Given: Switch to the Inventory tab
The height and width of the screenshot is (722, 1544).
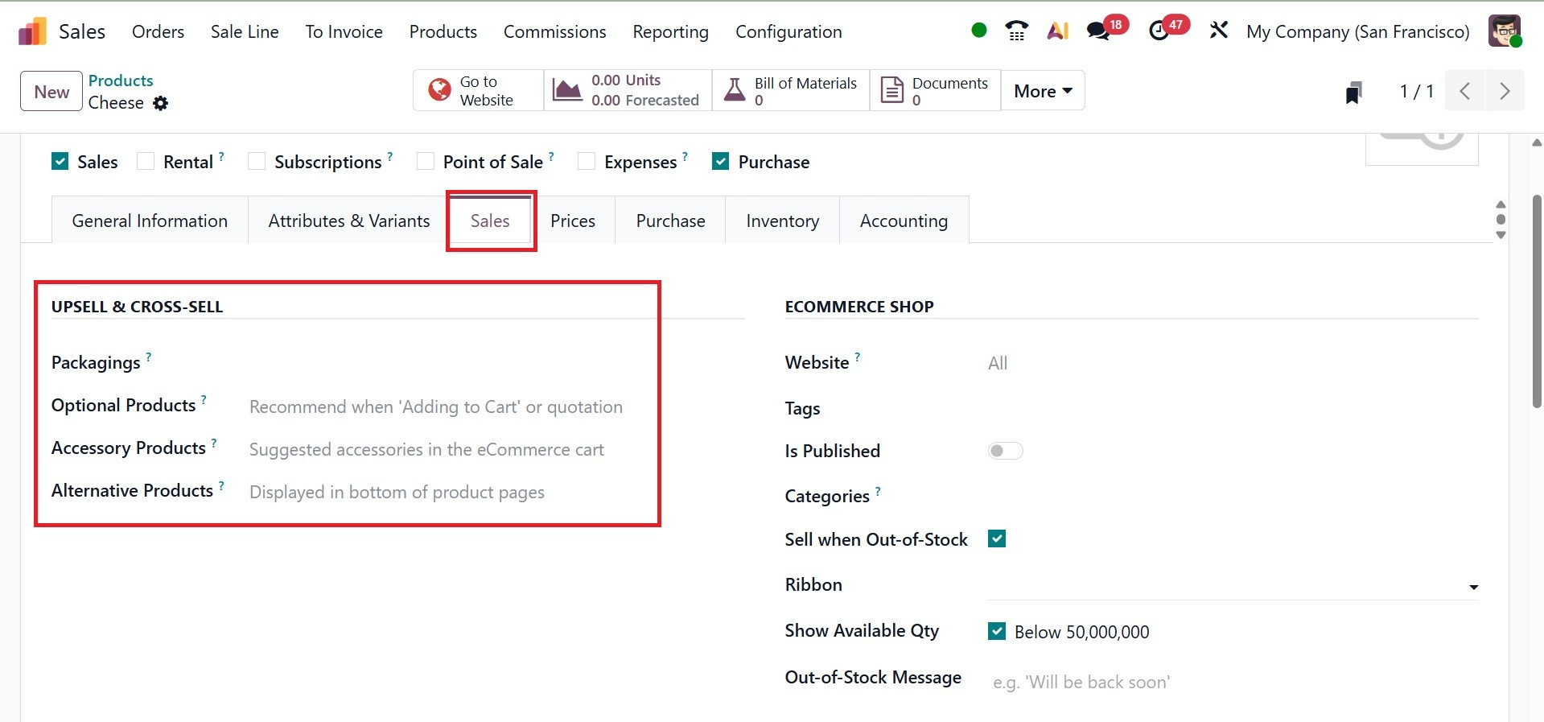Looking at the screenshot, I should [782, 221].
